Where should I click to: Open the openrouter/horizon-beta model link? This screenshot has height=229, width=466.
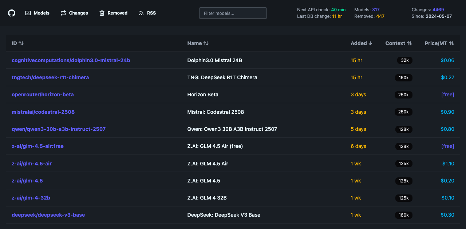tap(43, 95)
